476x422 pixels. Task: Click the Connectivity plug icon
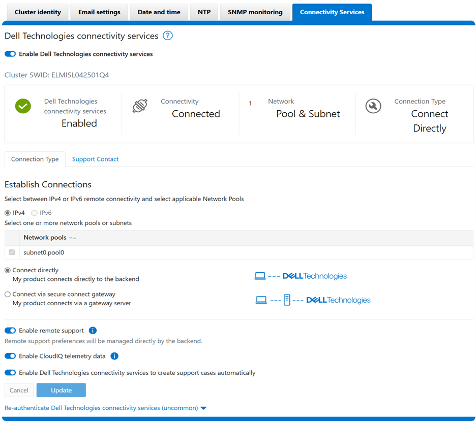pyautogui.click(x=140, y=106)
